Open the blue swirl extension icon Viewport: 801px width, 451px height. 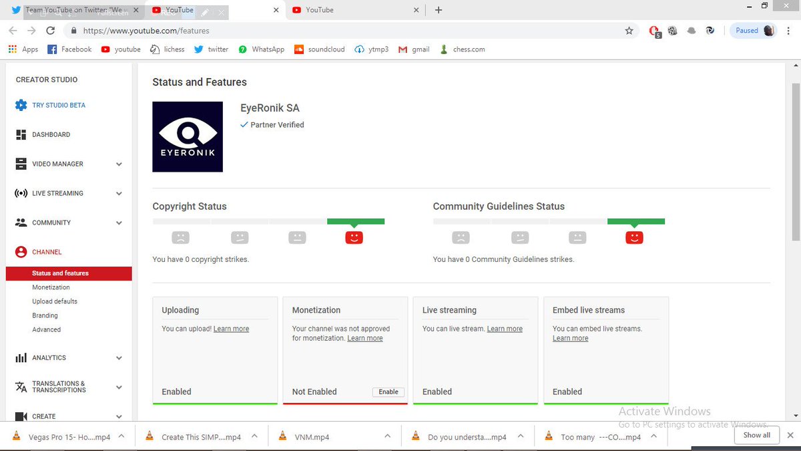point(710,31)
